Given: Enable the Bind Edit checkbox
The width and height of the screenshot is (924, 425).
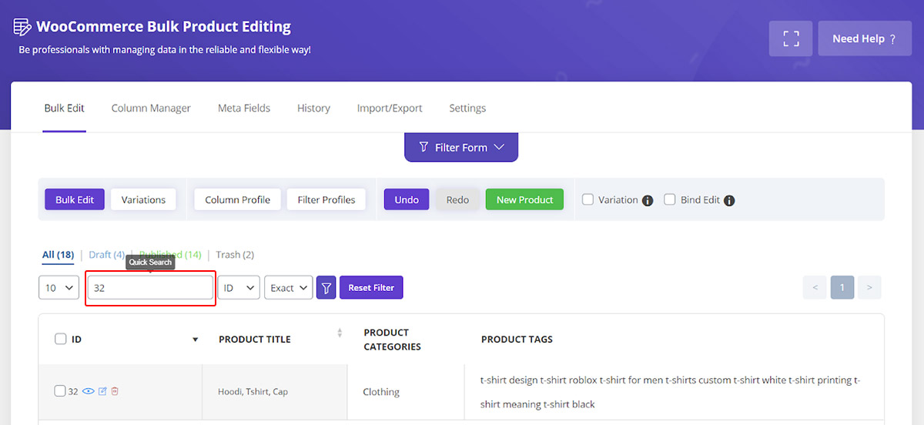Looking at the screenshot, I should click(670, 199).
